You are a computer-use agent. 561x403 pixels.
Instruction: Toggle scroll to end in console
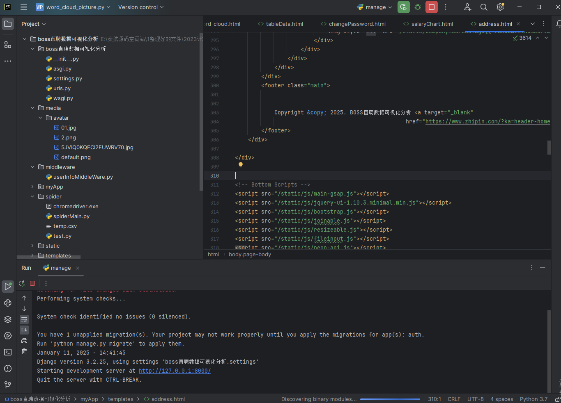coord(24,330)
